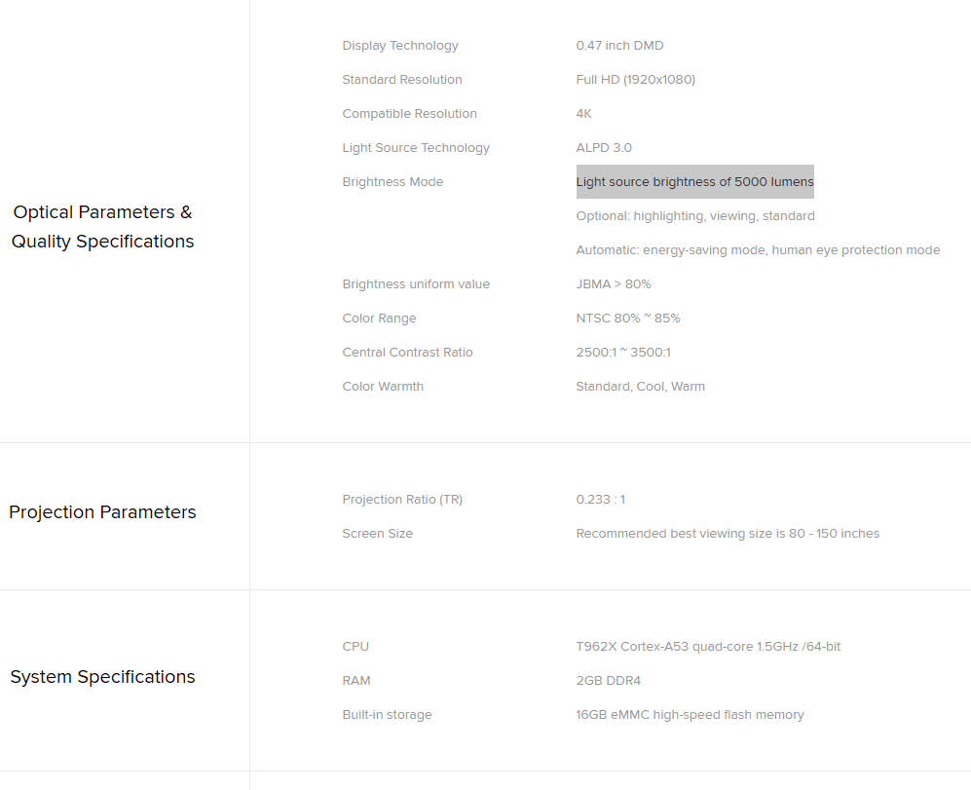This screenshot has height=790, width=971.
Task: Click the Full HD (1920x1080) value
Action: click(x=635, y=80)
